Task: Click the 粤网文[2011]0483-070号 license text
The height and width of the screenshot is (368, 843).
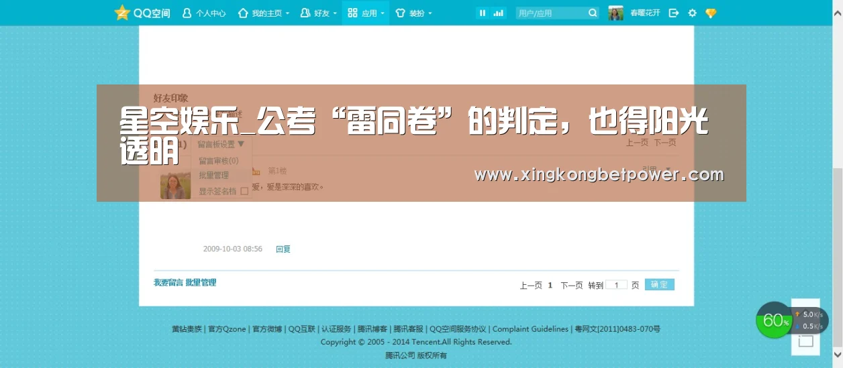Action: point(617,329)
